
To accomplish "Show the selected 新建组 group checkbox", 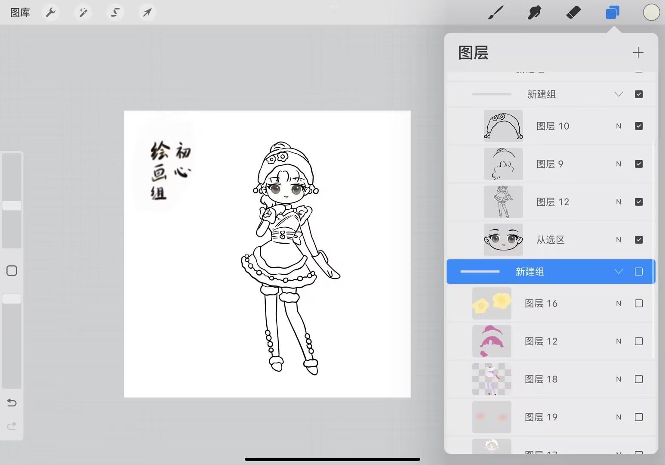I will [x=639, y=272].
